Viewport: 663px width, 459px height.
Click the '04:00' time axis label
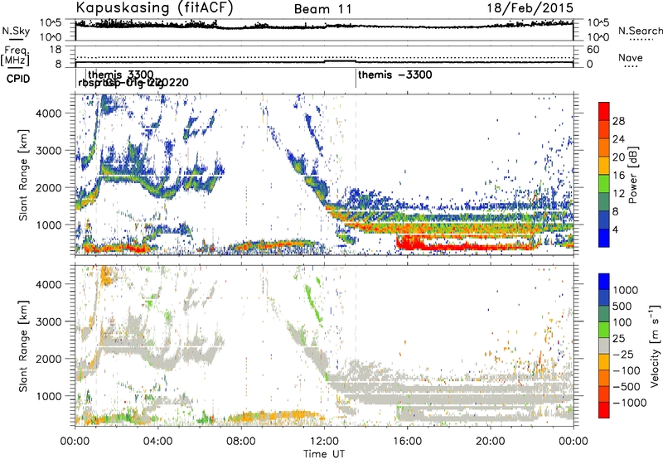158,442
